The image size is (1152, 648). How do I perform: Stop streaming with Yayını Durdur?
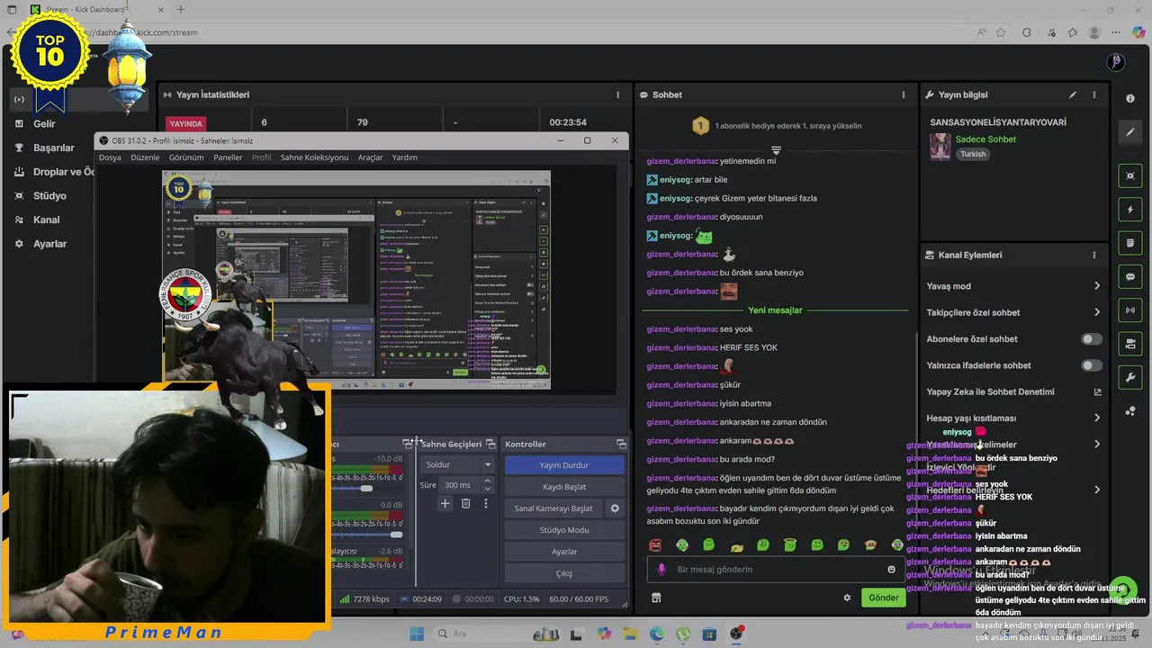[564, 465]
